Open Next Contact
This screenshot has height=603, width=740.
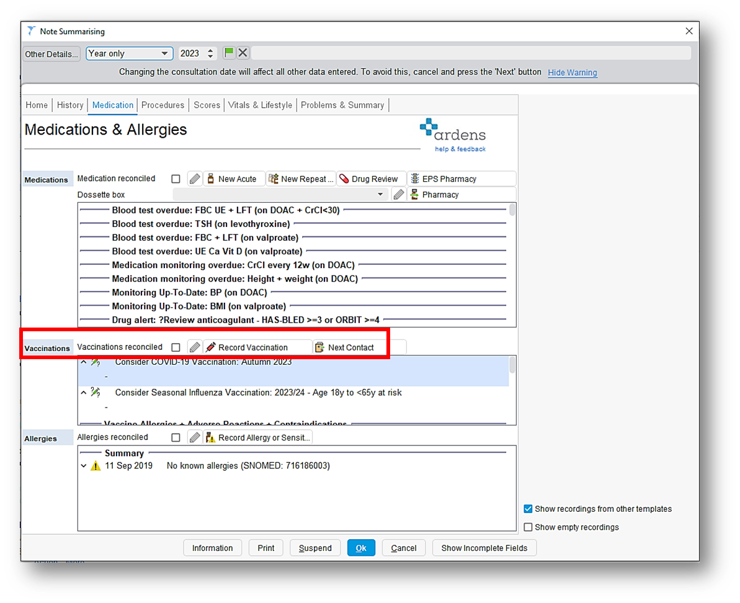pyautogui.click(x=359, y=347)
